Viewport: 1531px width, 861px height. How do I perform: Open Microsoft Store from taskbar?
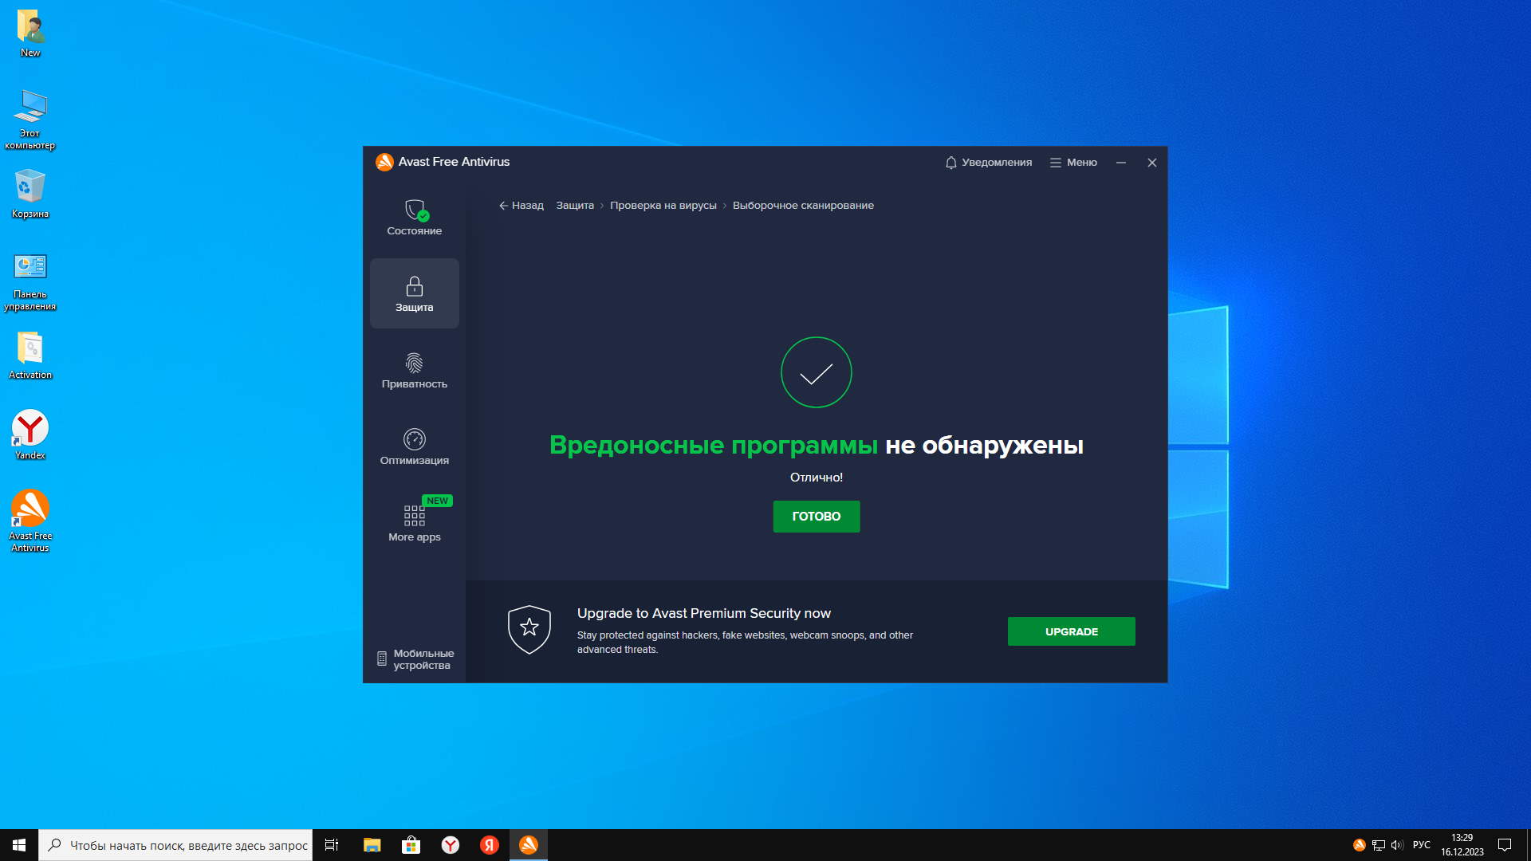click(x=411, y=845)
